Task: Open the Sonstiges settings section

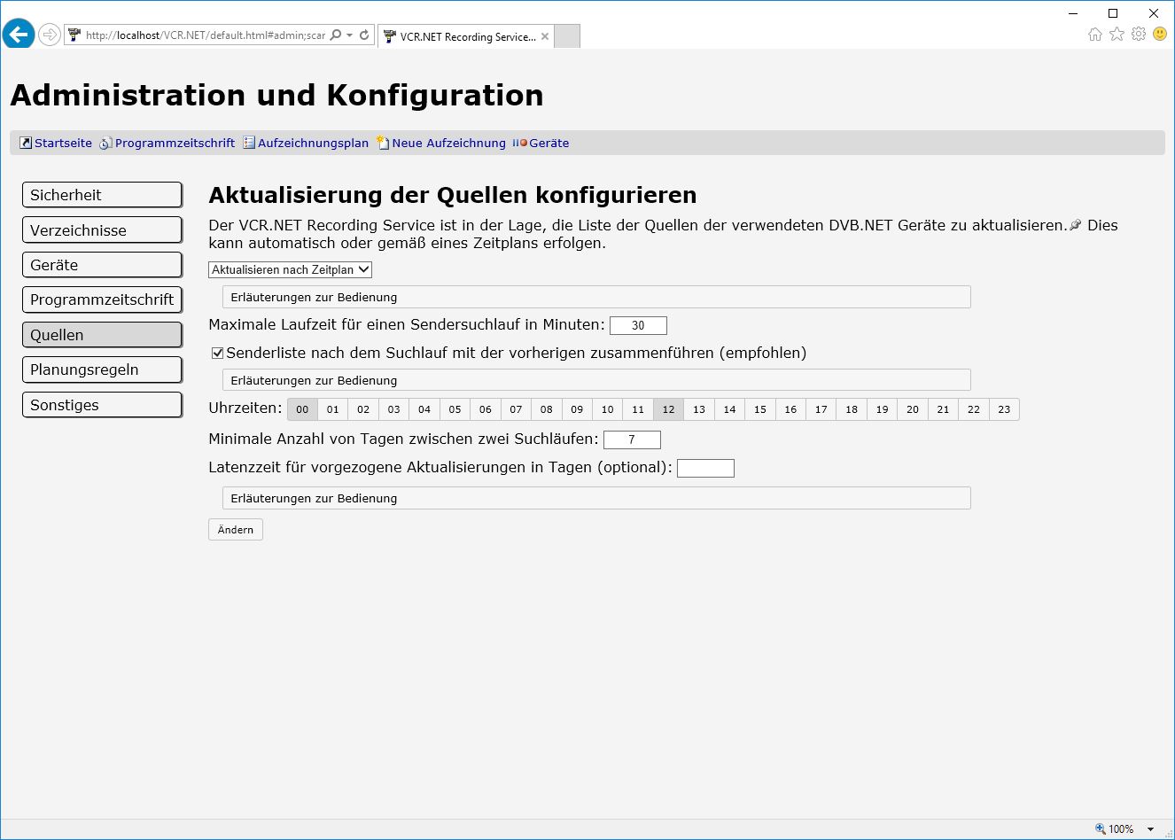Action: coord(102,405)
